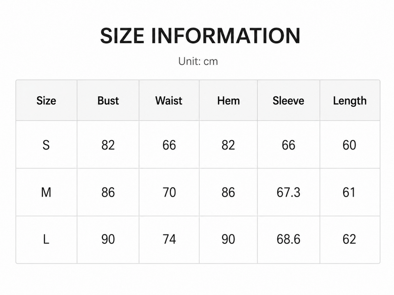The image size is (394, 295).
Task: Select the Waist column header
Action: [169, 101]
